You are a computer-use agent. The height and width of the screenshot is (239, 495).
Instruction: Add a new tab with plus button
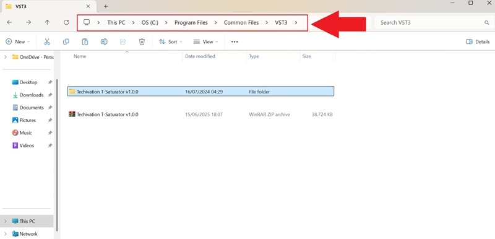pyautogui.click(x=106, y=6)
